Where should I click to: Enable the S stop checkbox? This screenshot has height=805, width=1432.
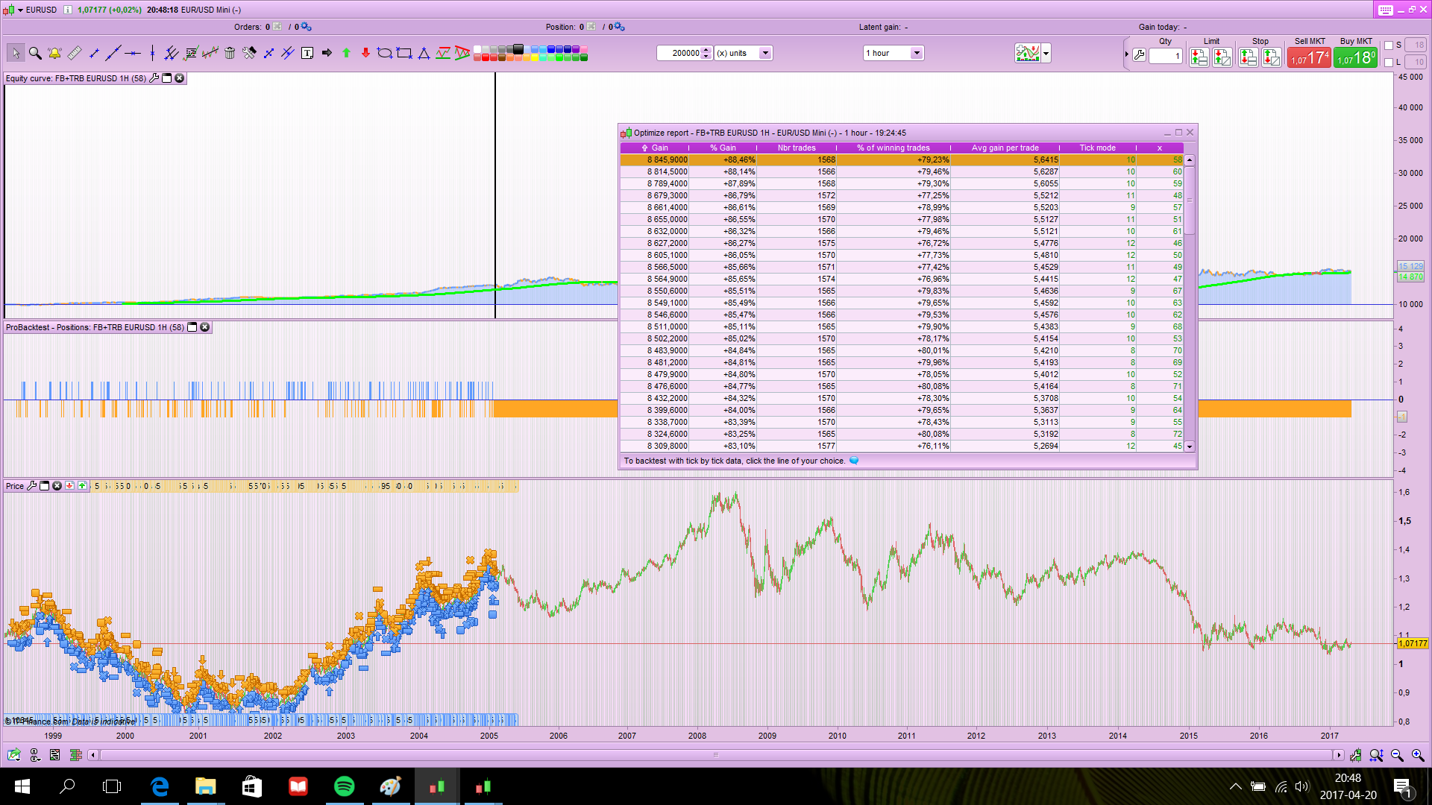pyautogui.click(x=1389, y=45)
